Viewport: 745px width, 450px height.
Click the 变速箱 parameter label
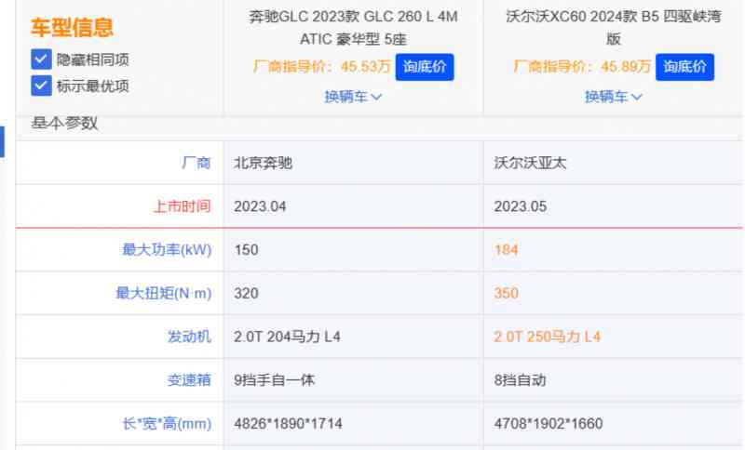[x=189, y=380]
